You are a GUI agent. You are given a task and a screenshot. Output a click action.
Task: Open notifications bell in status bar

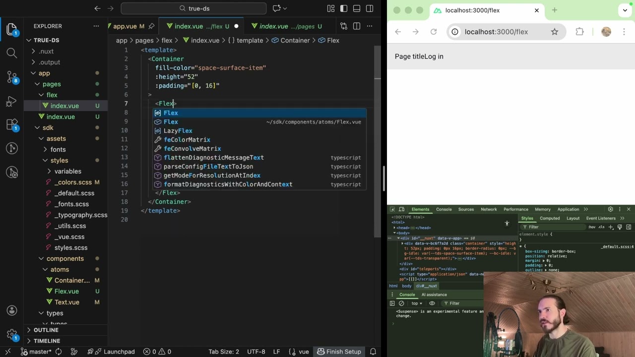click(373, 352)
